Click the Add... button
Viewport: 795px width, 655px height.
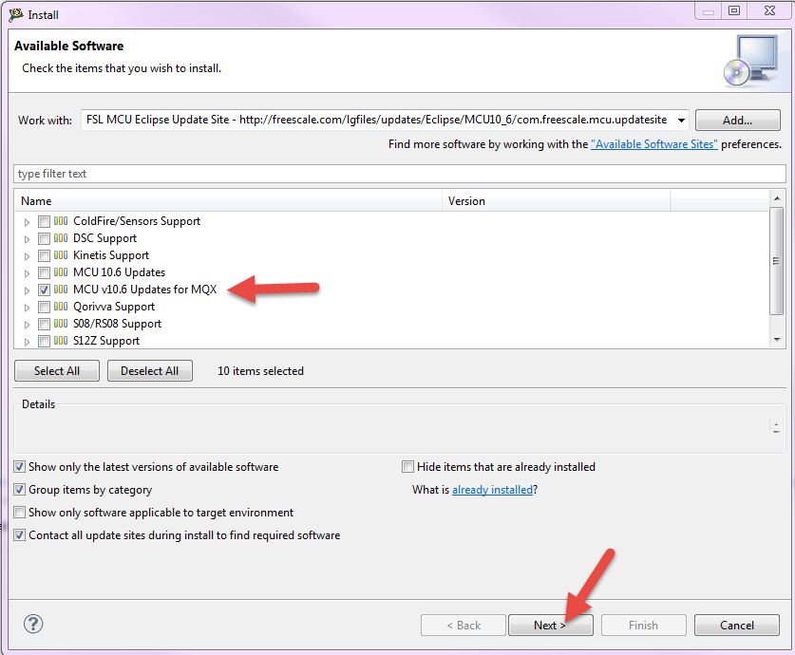(737, 120)
